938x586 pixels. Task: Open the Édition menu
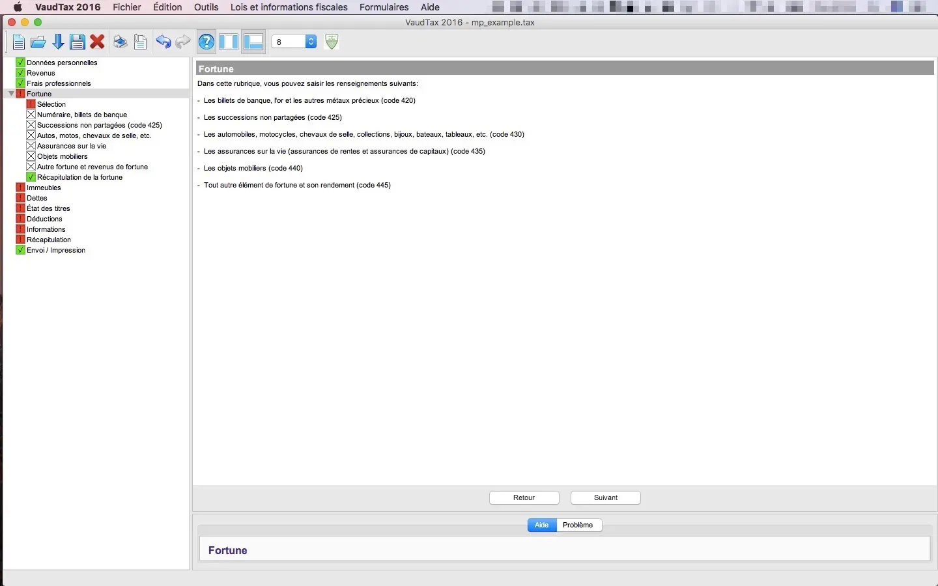coord(167,7)
